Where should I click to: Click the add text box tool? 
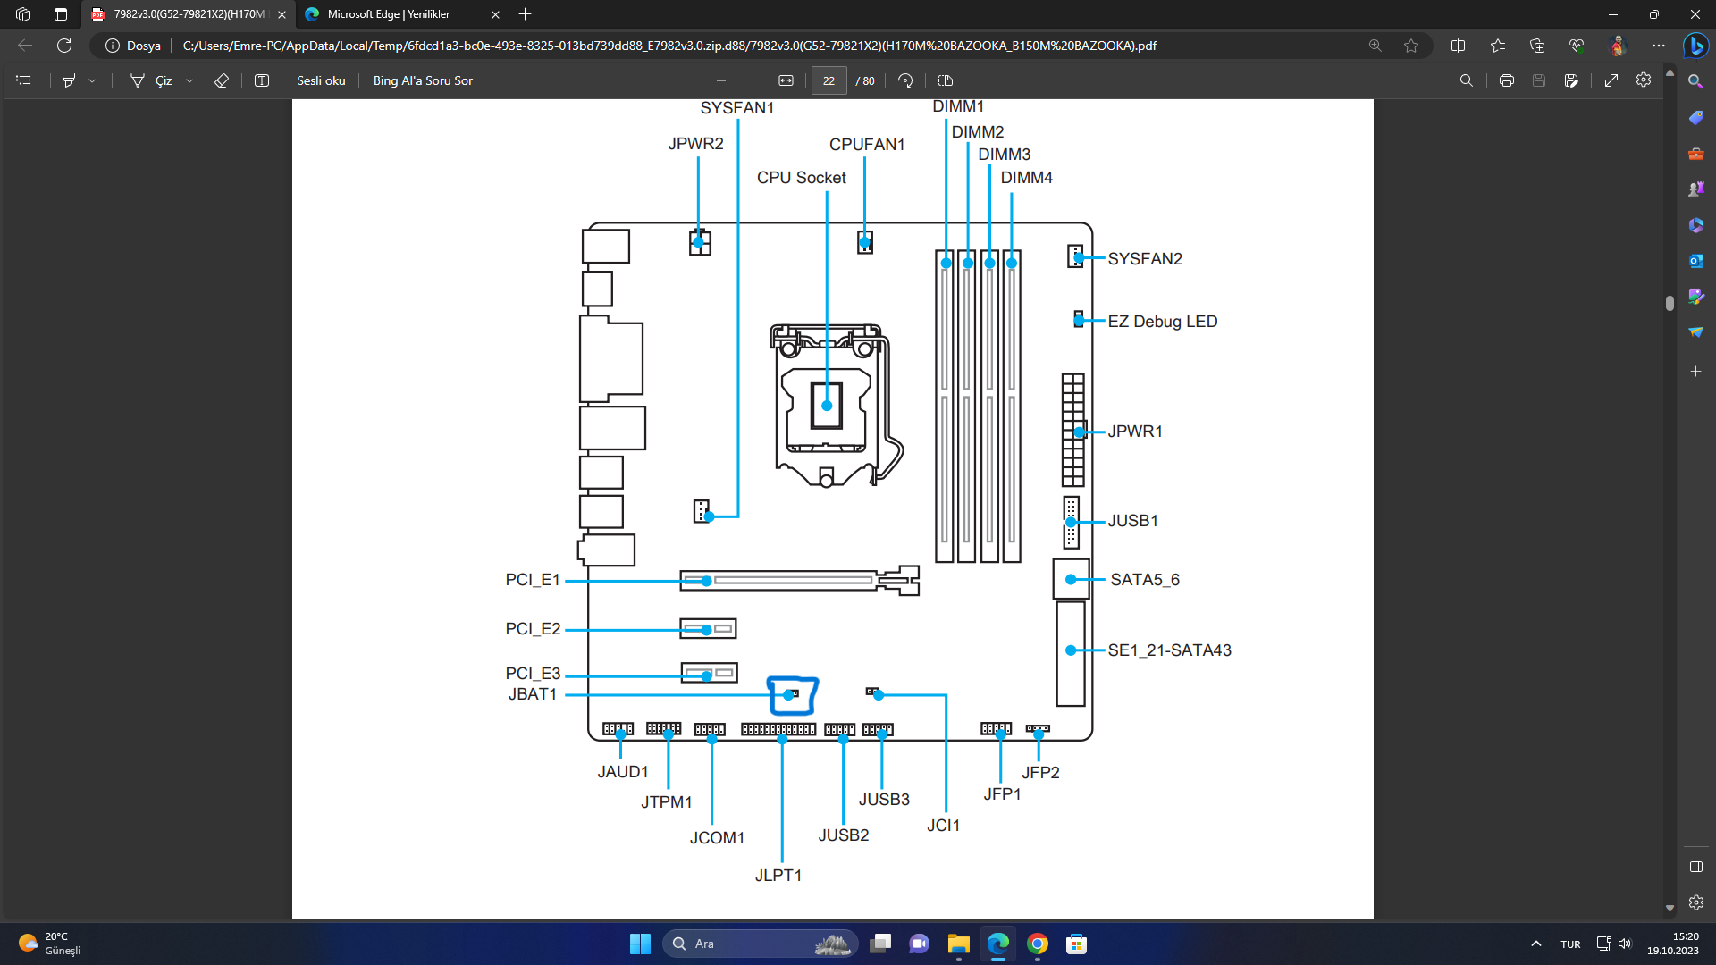(x=262, y=80)
